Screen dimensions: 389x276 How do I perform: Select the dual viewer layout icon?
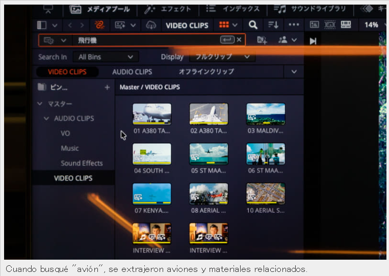click(346, 24)
